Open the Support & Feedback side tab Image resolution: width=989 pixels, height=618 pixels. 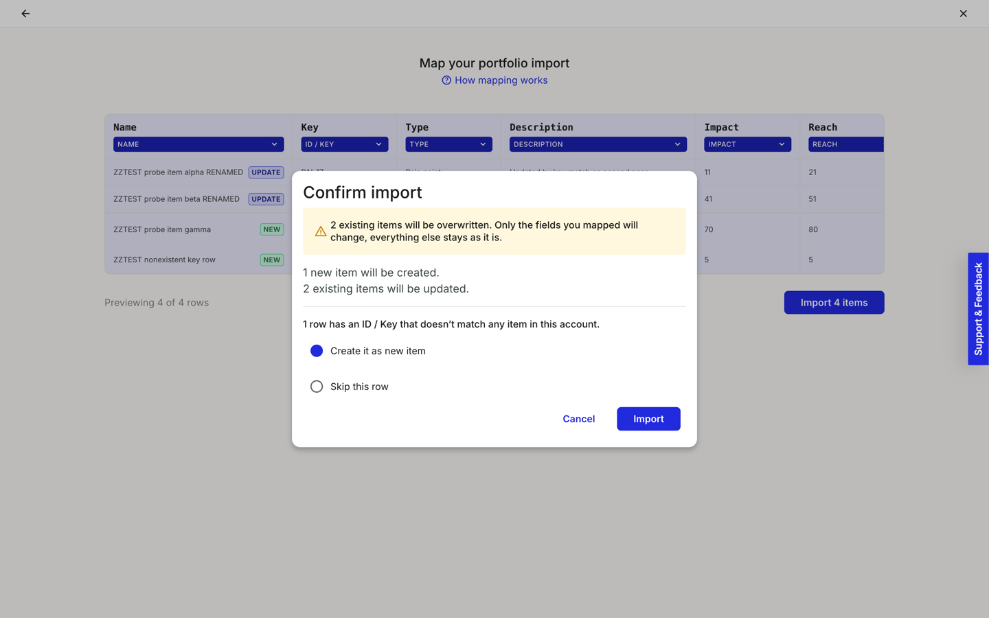tap(978, 309)
